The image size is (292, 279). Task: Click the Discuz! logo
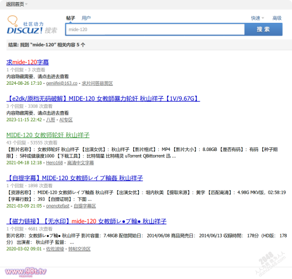pos(32,25)
